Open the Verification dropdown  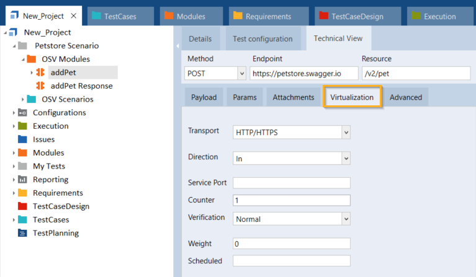click(346, 219)
